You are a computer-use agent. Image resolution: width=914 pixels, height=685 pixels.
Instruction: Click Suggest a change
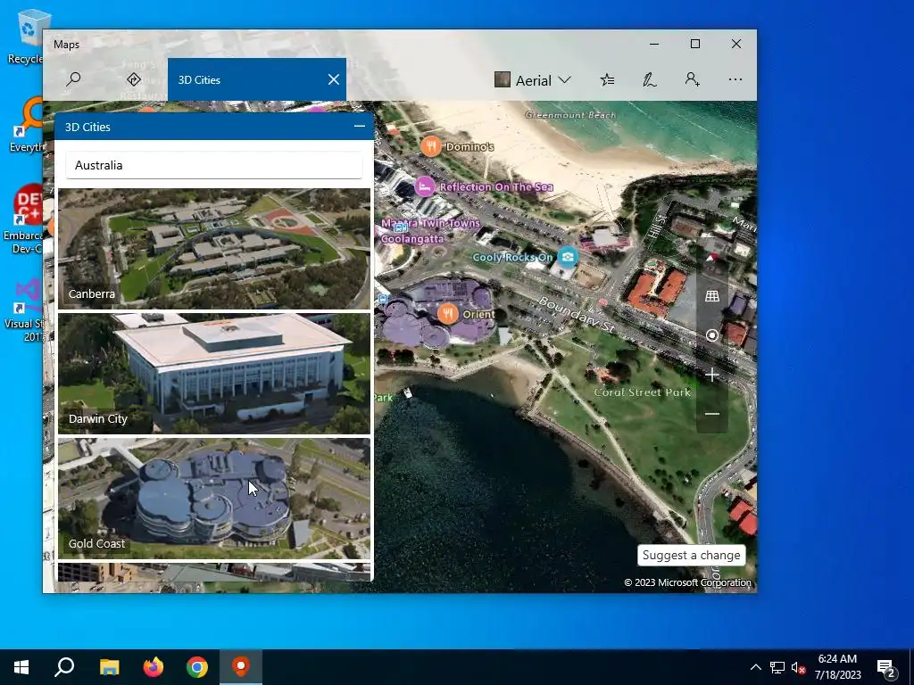pos(692,555)
